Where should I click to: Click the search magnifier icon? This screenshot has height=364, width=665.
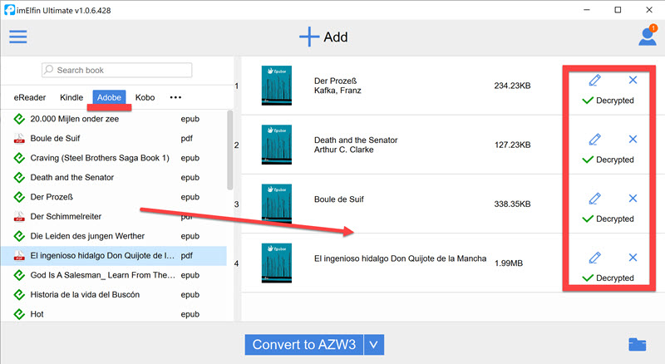point(49,70)
